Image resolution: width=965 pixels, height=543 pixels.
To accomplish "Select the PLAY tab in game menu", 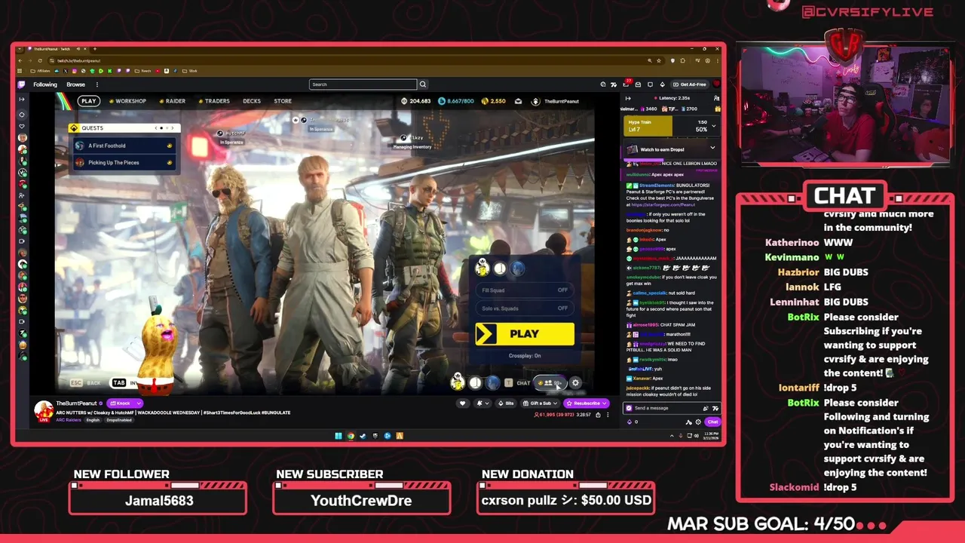I will click(x=89, y=101).
